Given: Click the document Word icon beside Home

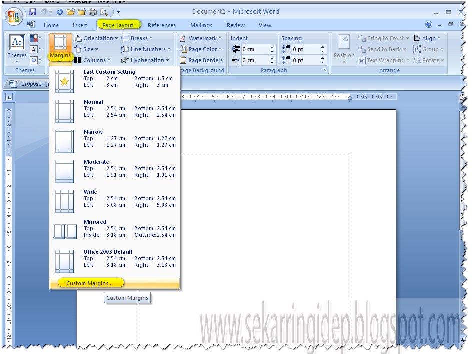Looking at the screenshot, I should click(x=31, y=24).
